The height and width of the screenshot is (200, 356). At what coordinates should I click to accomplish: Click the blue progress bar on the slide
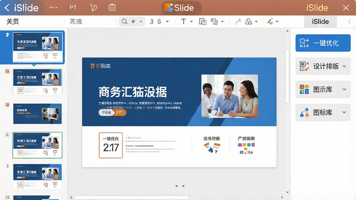click(144, 146)
